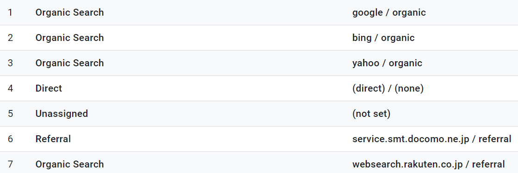Select row number 5 beside Unassigned
The image size is (518, 173).
[x=10, y=114]
